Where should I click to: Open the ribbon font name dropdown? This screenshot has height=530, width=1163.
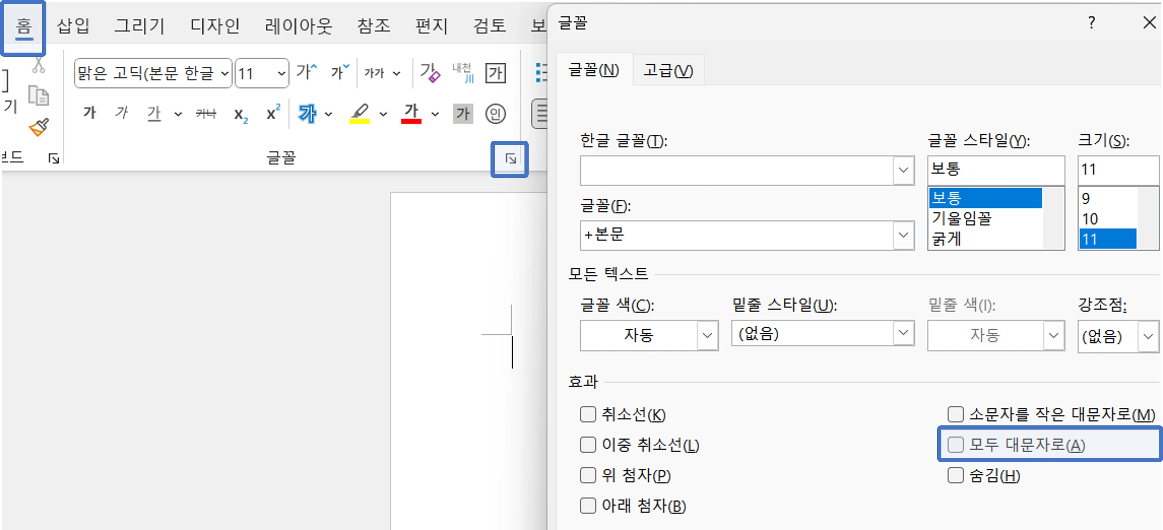pos(224,73)
